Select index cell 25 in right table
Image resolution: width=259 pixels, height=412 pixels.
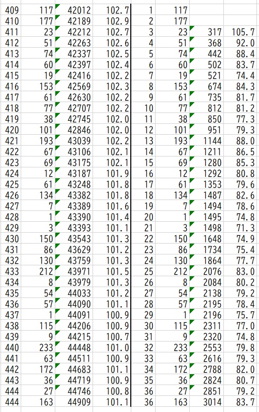tap(143, 271)
